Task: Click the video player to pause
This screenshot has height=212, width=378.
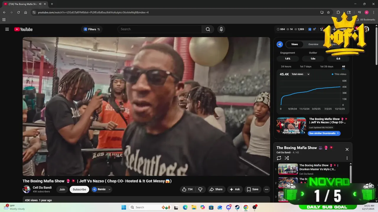Action: point(146,106)
